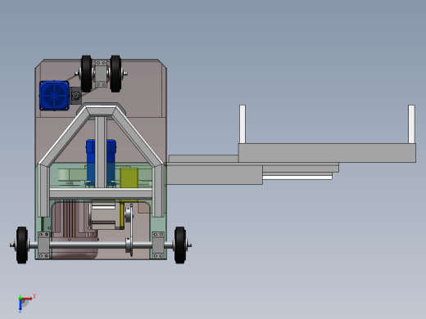Select the left bearing block on lower axle
This screenshot has height=319, width=426.
[x=43, y=245]
